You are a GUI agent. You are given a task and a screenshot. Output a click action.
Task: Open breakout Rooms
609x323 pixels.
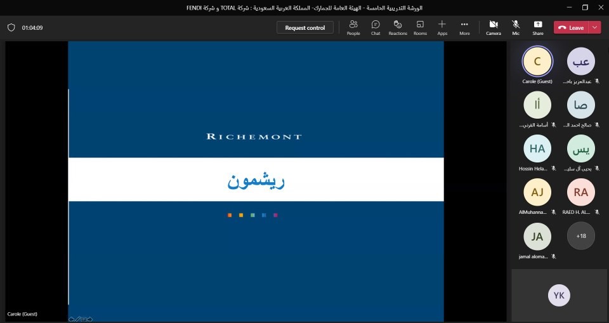420,27
